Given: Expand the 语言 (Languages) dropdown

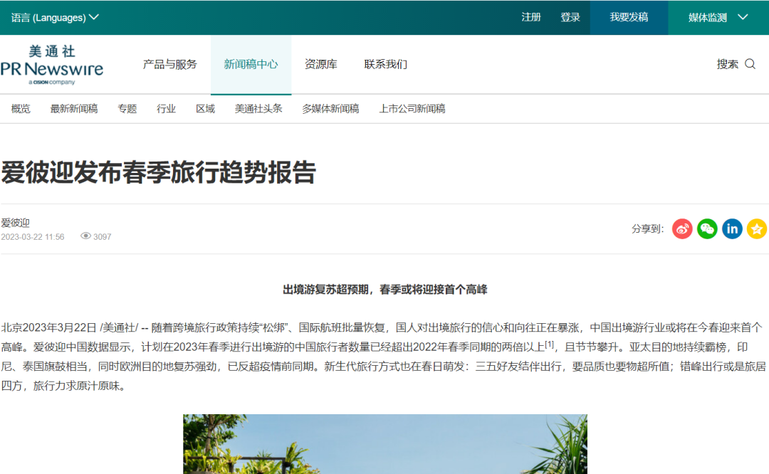Looking at the screenshot, I should [53, 16].
